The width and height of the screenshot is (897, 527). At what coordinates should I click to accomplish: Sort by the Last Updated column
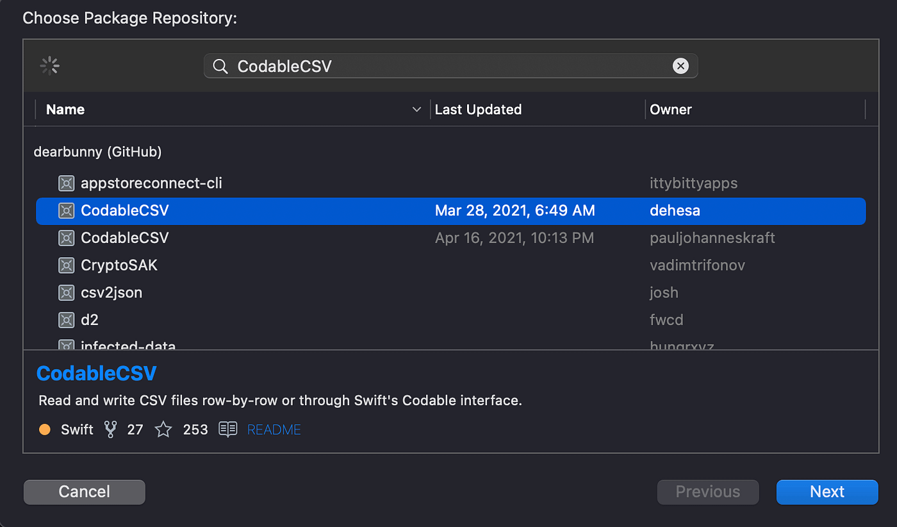(x=478, y=110)
